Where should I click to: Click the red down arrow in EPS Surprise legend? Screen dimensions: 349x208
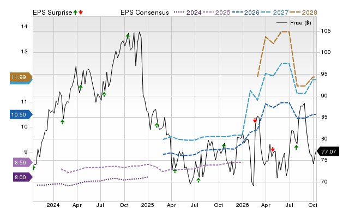[81, 12]
